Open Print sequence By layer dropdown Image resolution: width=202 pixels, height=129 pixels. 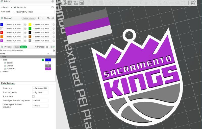[40, 92]
